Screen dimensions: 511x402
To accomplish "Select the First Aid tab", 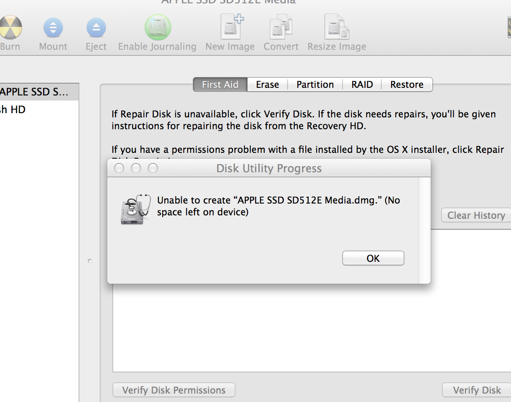I will 220,84.
